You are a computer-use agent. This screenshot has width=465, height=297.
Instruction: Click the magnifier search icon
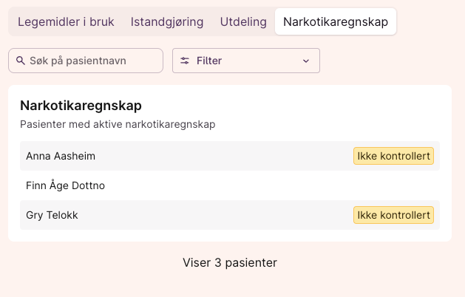(21, 61)
